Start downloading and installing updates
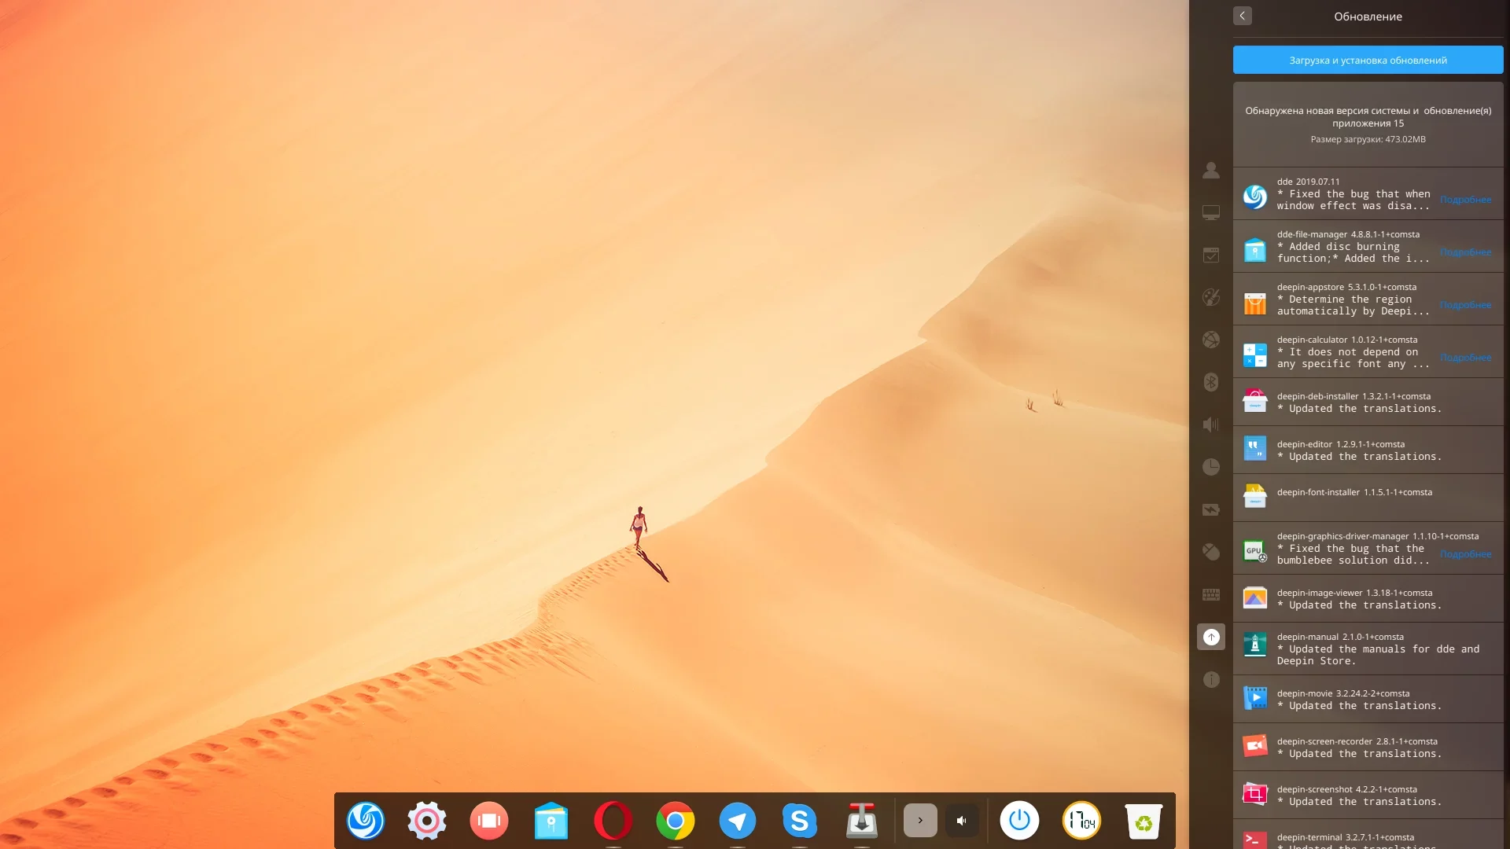Image resolution: width=1510 pixels, height=849 pixels. [1367, 59]
